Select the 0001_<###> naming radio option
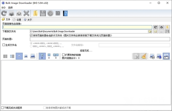This screenshot has width=172, height=111. [31, 46]
